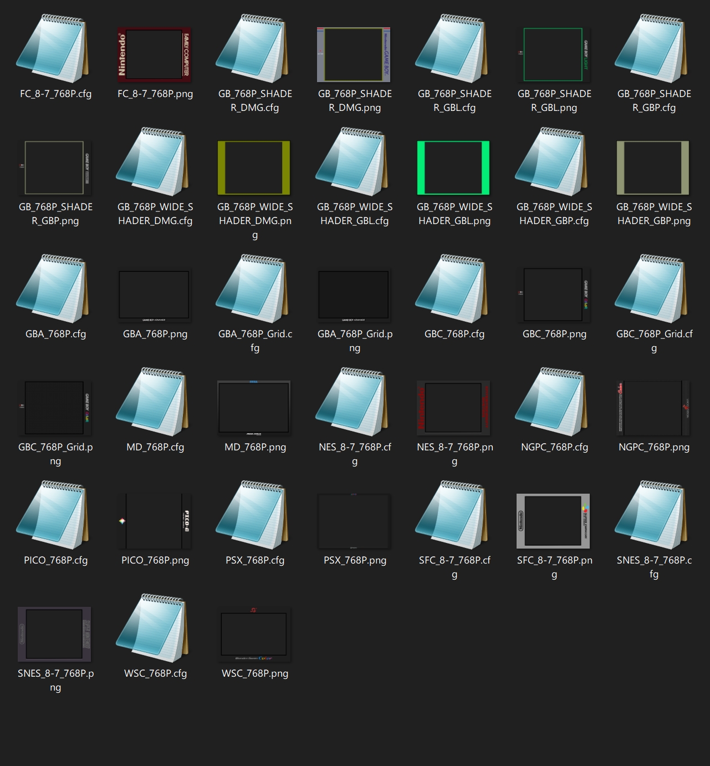Click the file name label GBC_768P.png
710x766 pixels.
click(x=554, y=334)
